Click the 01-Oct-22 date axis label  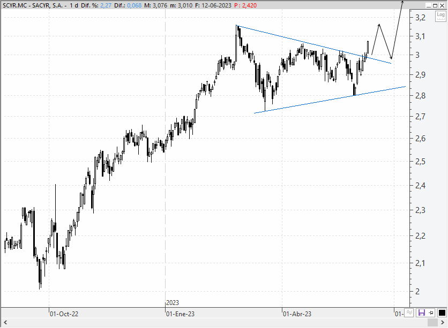pos(64,314)
